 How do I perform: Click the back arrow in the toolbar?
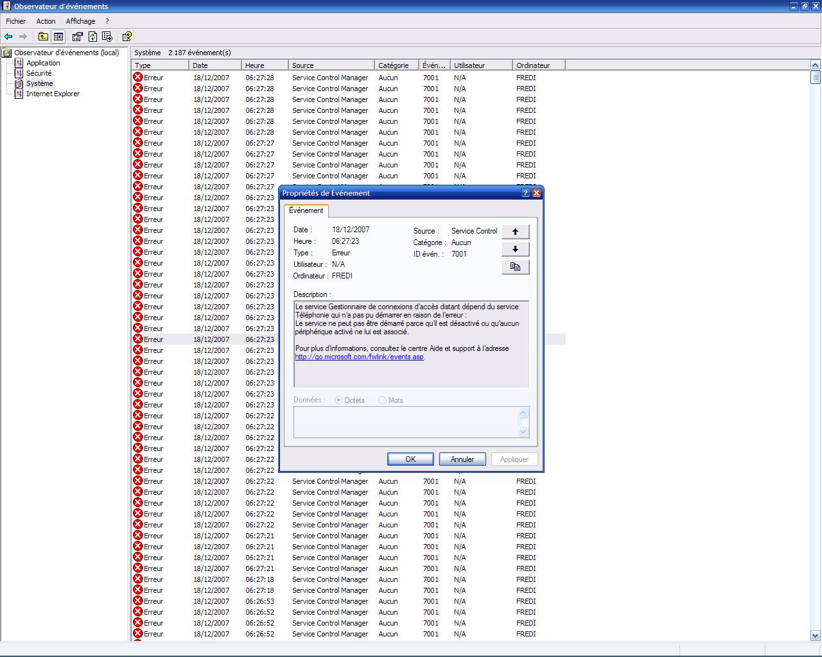[8, 37]
